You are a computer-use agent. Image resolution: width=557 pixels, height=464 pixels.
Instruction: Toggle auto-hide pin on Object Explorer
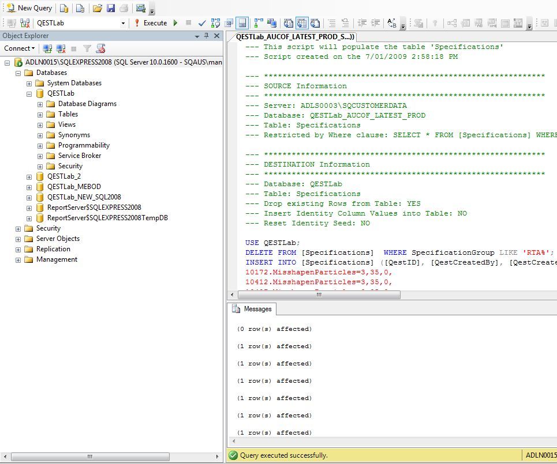[x=207, y=36]
